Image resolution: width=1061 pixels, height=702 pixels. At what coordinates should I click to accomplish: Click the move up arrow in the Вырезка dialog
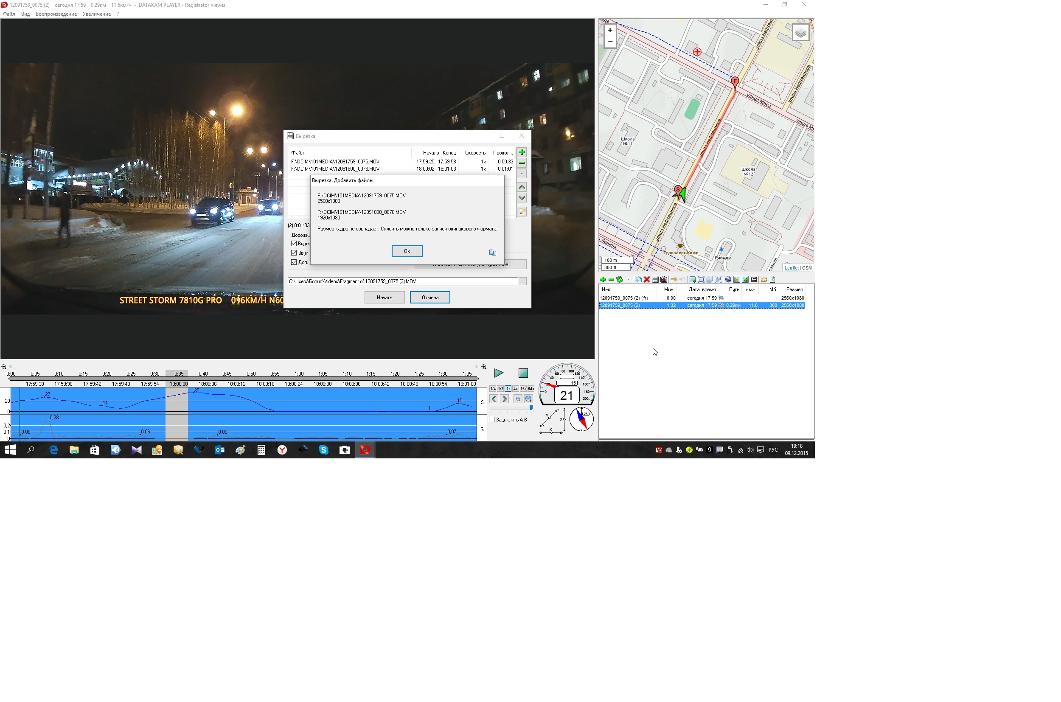click(x=522, y=187)
